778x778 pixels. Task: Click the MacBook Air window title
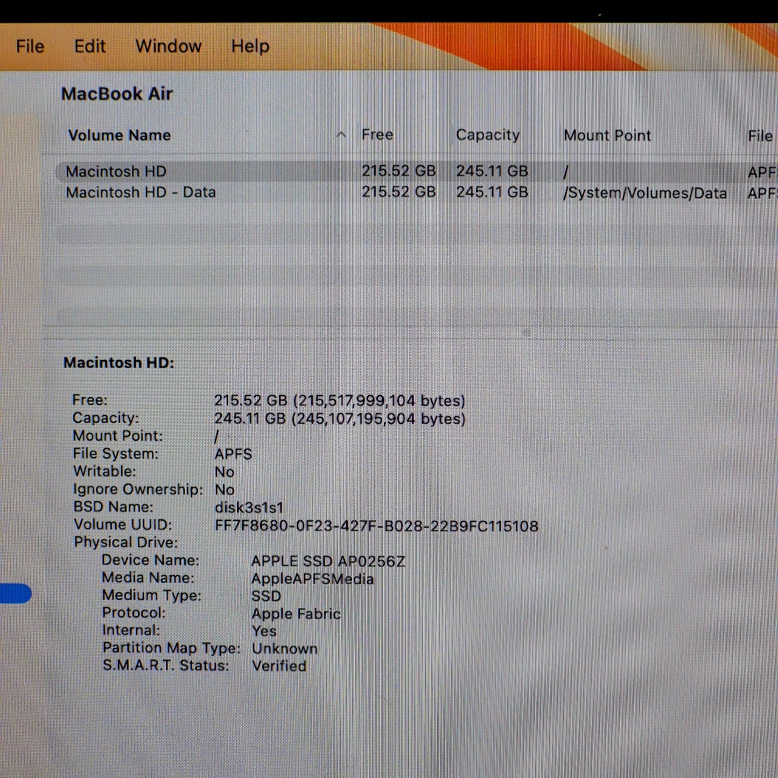[x=117, y=94]
